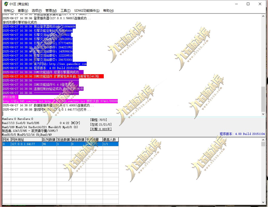Click the 0:4:22 [M][F] uptime text
The width and height of the screenshot is (268, 207).
click(70, 123)
